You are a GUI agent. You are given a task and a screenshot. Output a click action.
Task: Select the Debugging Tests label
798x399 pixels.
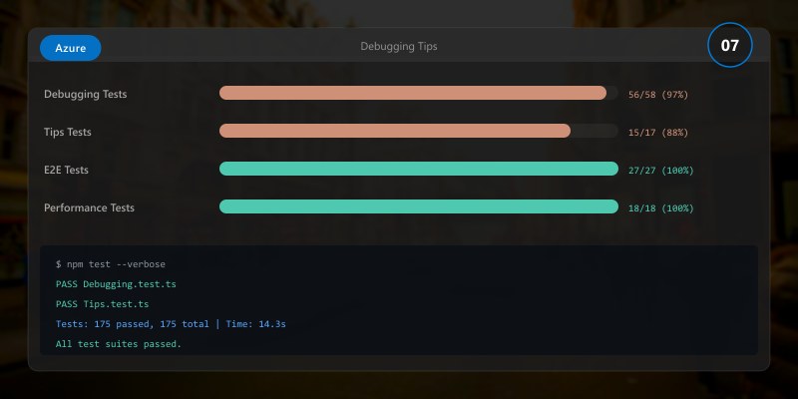click(x=85, y=94)
